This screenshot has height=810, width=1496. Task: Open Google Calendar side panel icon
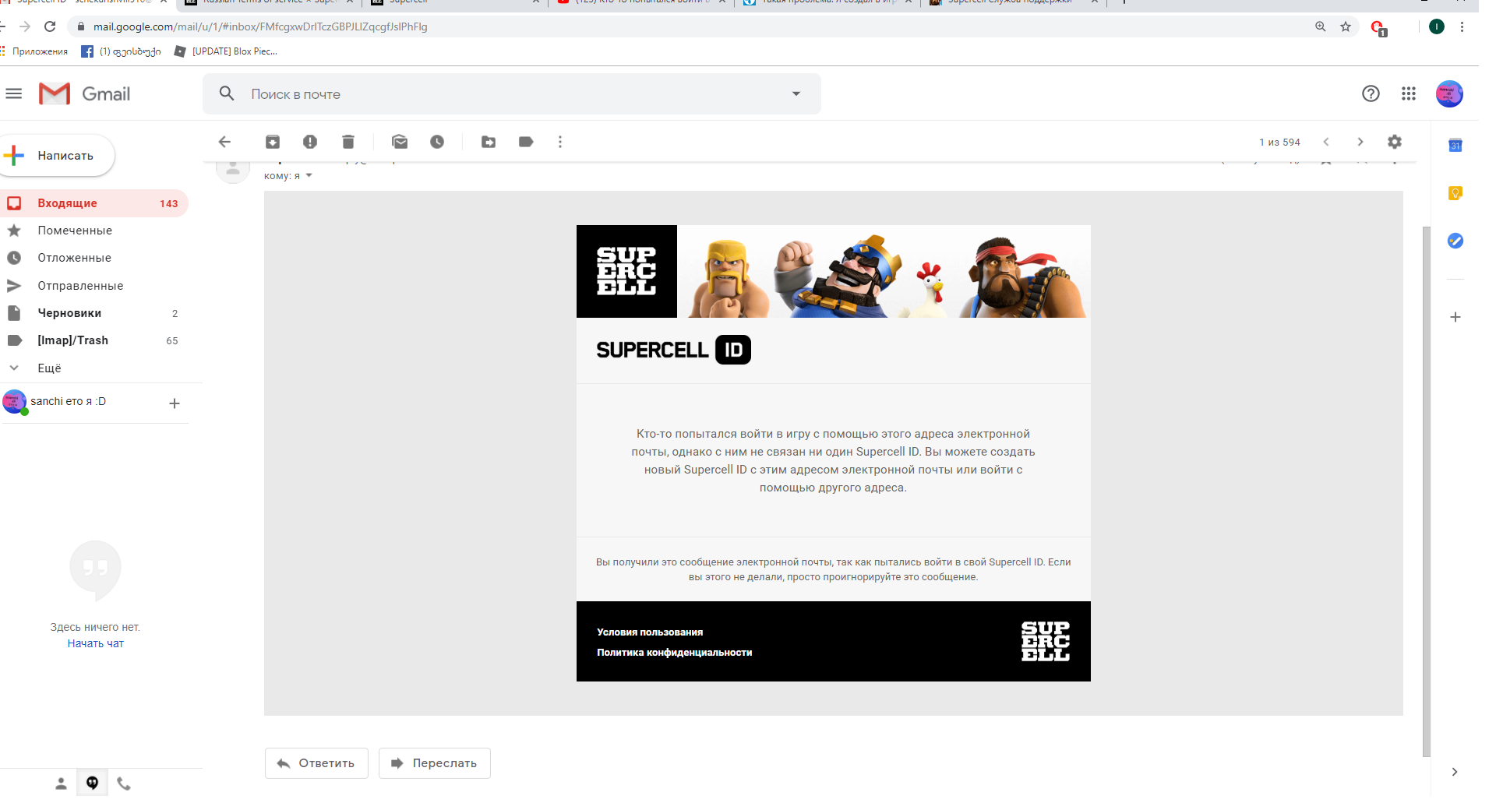1455,146
